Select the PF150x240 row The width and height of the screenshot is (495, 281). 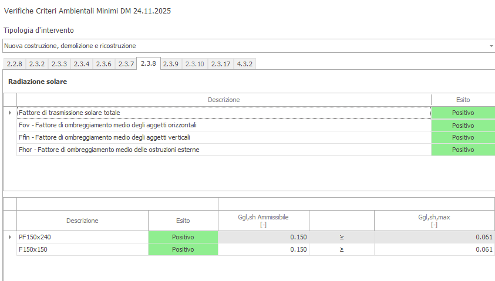pos(82,237)
